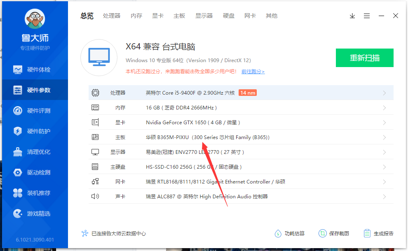Click the 14 nm process badge

click(247, 93)
